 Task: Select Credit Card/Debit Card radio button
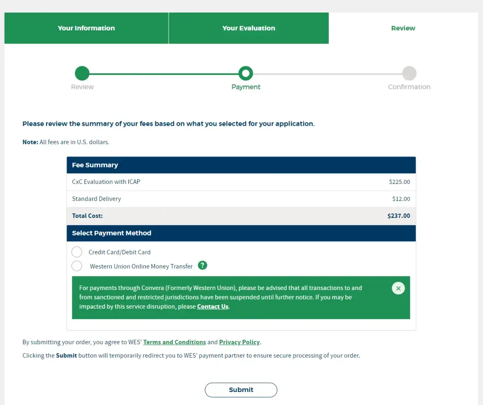[x=77, y=252]
